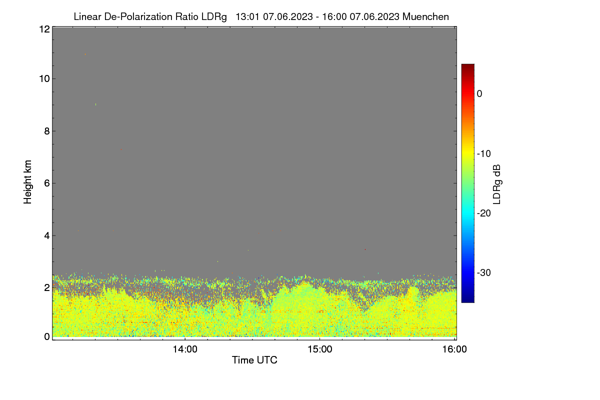Click the height tick label 4
Screen dimensions: 600x400
[x=46, y=235]
